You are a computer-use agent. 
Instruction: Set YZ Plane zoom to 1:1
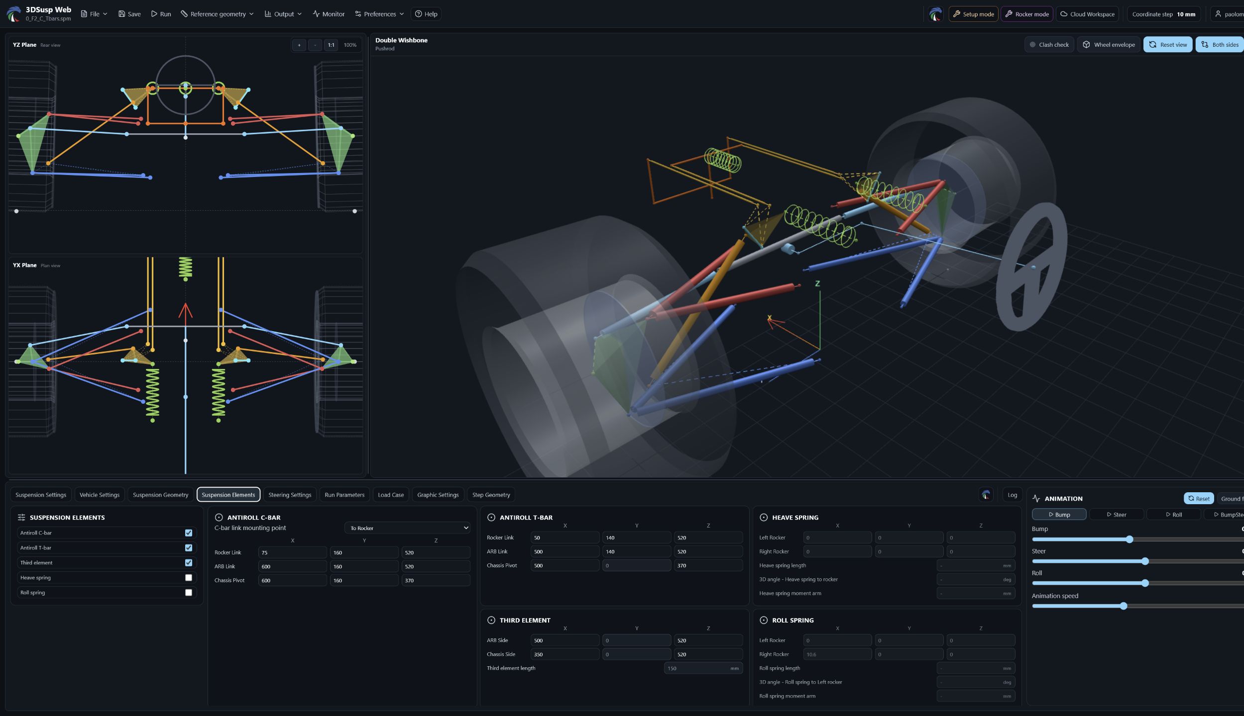(331, 45)
